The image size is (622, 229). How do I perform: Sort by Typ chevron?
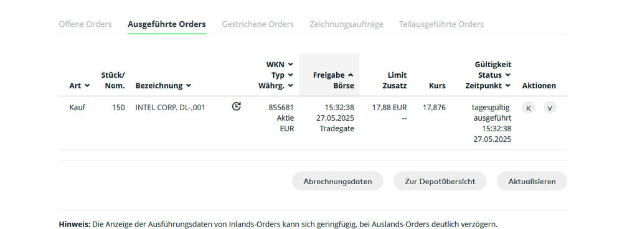pos(291,75)
